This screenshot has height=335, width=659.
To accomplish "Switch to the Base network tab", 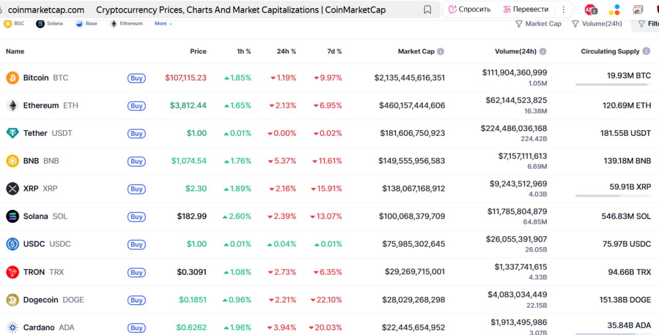I will point(86,24).
